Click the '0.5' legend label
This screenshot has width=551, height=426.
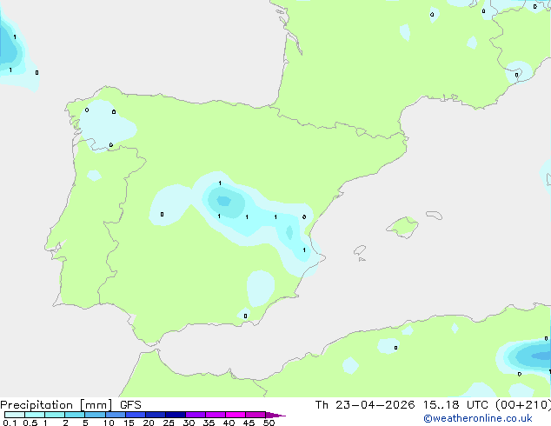(x=30, y=423)
